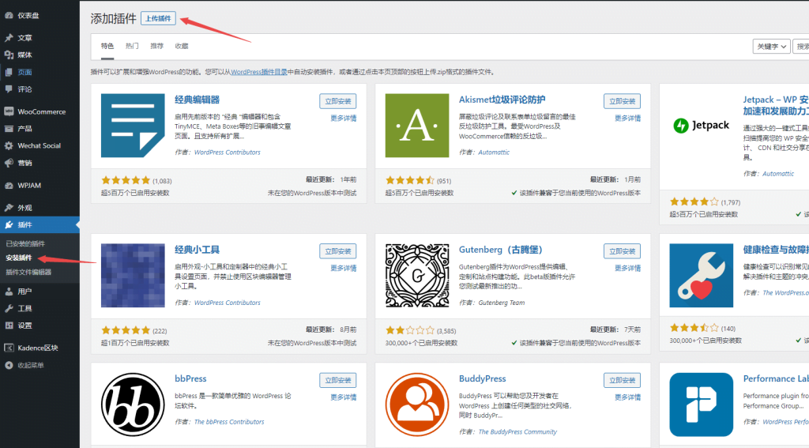809x448 pixels.
Task: Click the 页面 pages icon in sidebar
Action: click(x=9, y=72)
